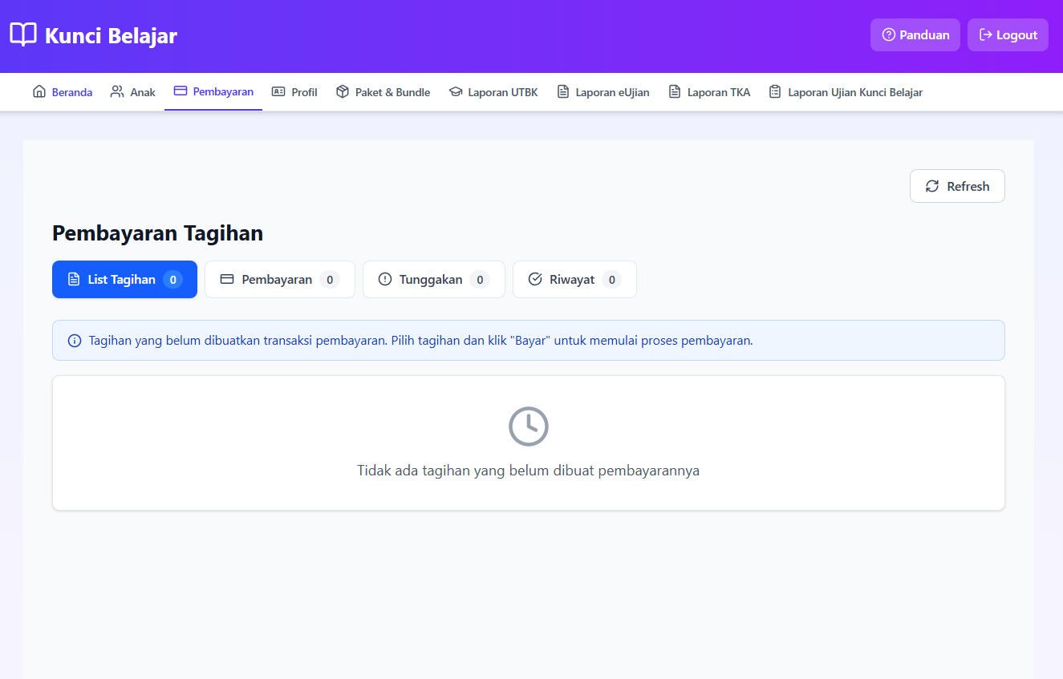Click the 0 count badge on Riwayat

[x=612, y=279]
